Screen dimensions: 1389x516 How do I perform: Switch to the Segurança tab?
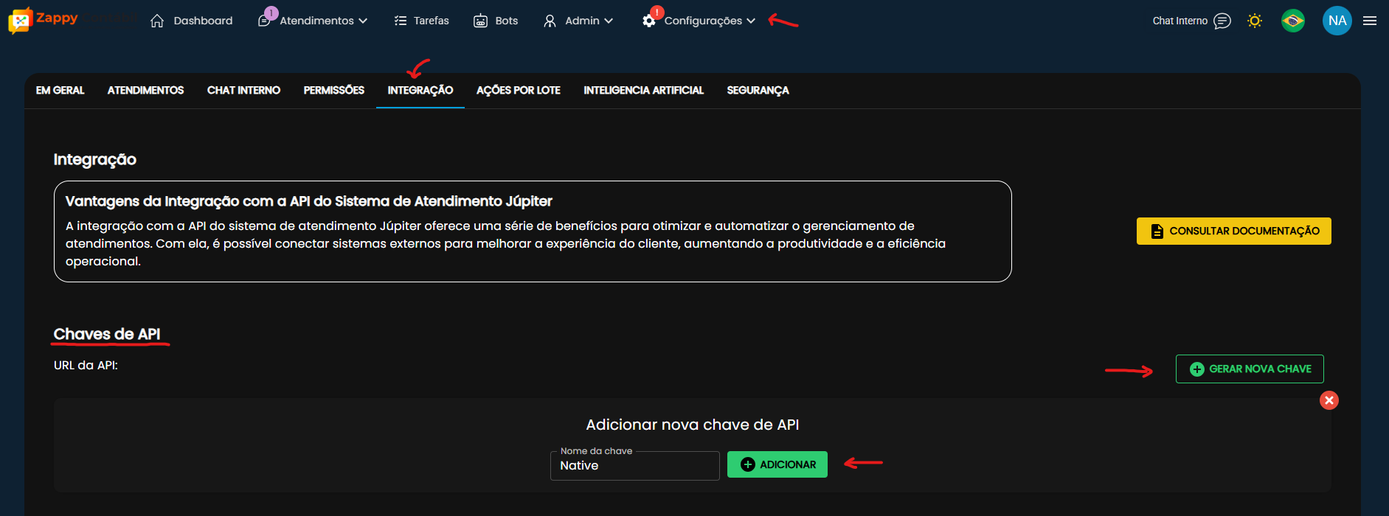pos(758,90)
